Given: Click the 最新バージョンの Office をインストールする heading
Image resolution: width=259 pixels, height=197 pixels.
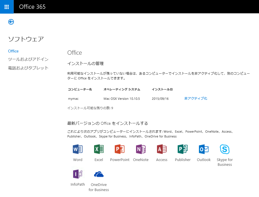Looking at the screenshot, I should pyautogui.click(x=107, y=123).
